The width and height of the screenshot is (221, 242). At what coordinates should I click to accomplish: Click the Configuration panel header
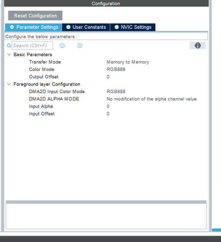pyautogui.click(x=106, y=4)
